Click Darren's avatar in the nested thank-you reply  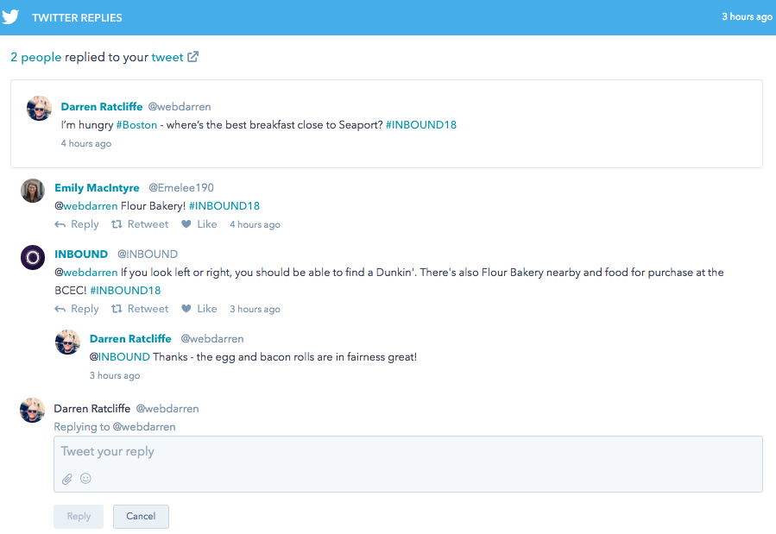67,342
